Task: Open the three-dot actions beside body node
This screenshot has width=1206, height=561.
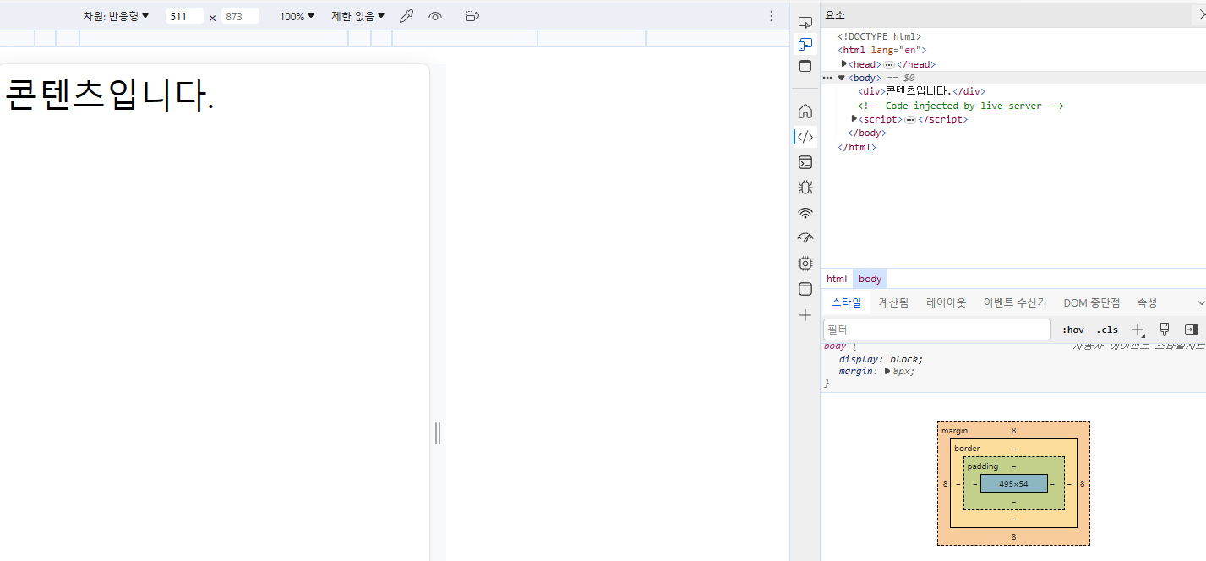Action: click(x=827, y=78)
